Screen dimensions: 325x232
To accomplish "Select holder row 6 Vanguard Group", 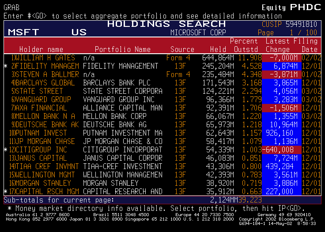I will pos(162,99).
